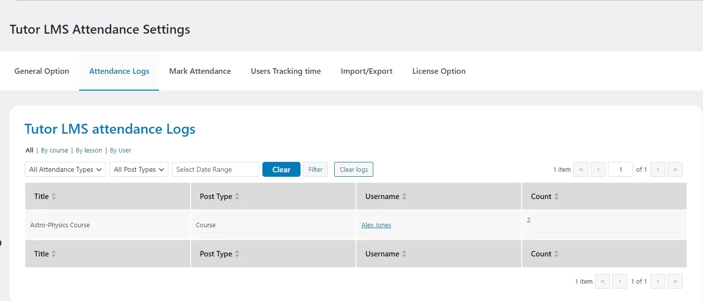Select the All filter view
Image resolution: width=703 pixels, height=301 pixels.
29,150
